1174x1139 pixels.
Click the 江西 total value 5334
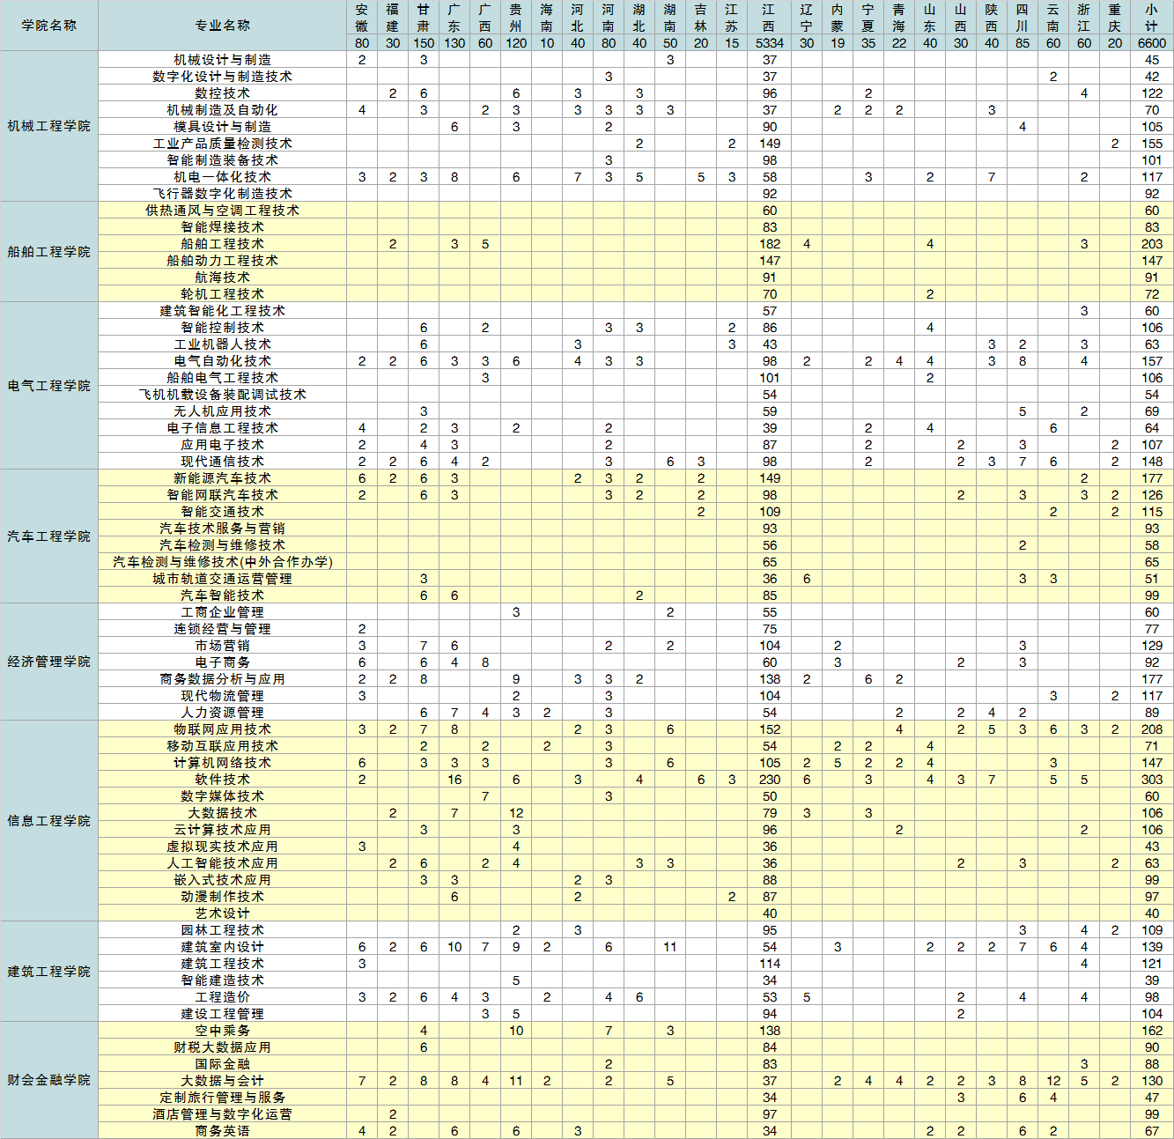coord(770,43)
